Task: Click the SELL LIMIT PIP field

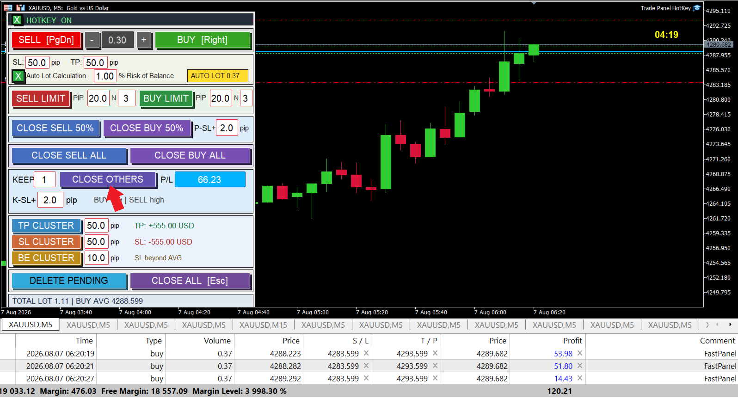Action: click(98, 98)
